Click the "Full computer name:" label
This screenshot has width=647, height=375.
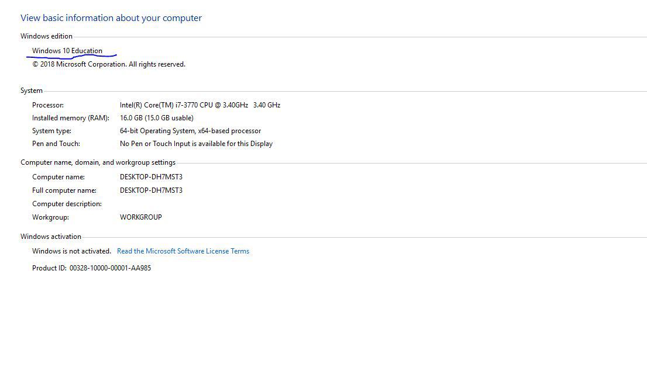point(64,190)
